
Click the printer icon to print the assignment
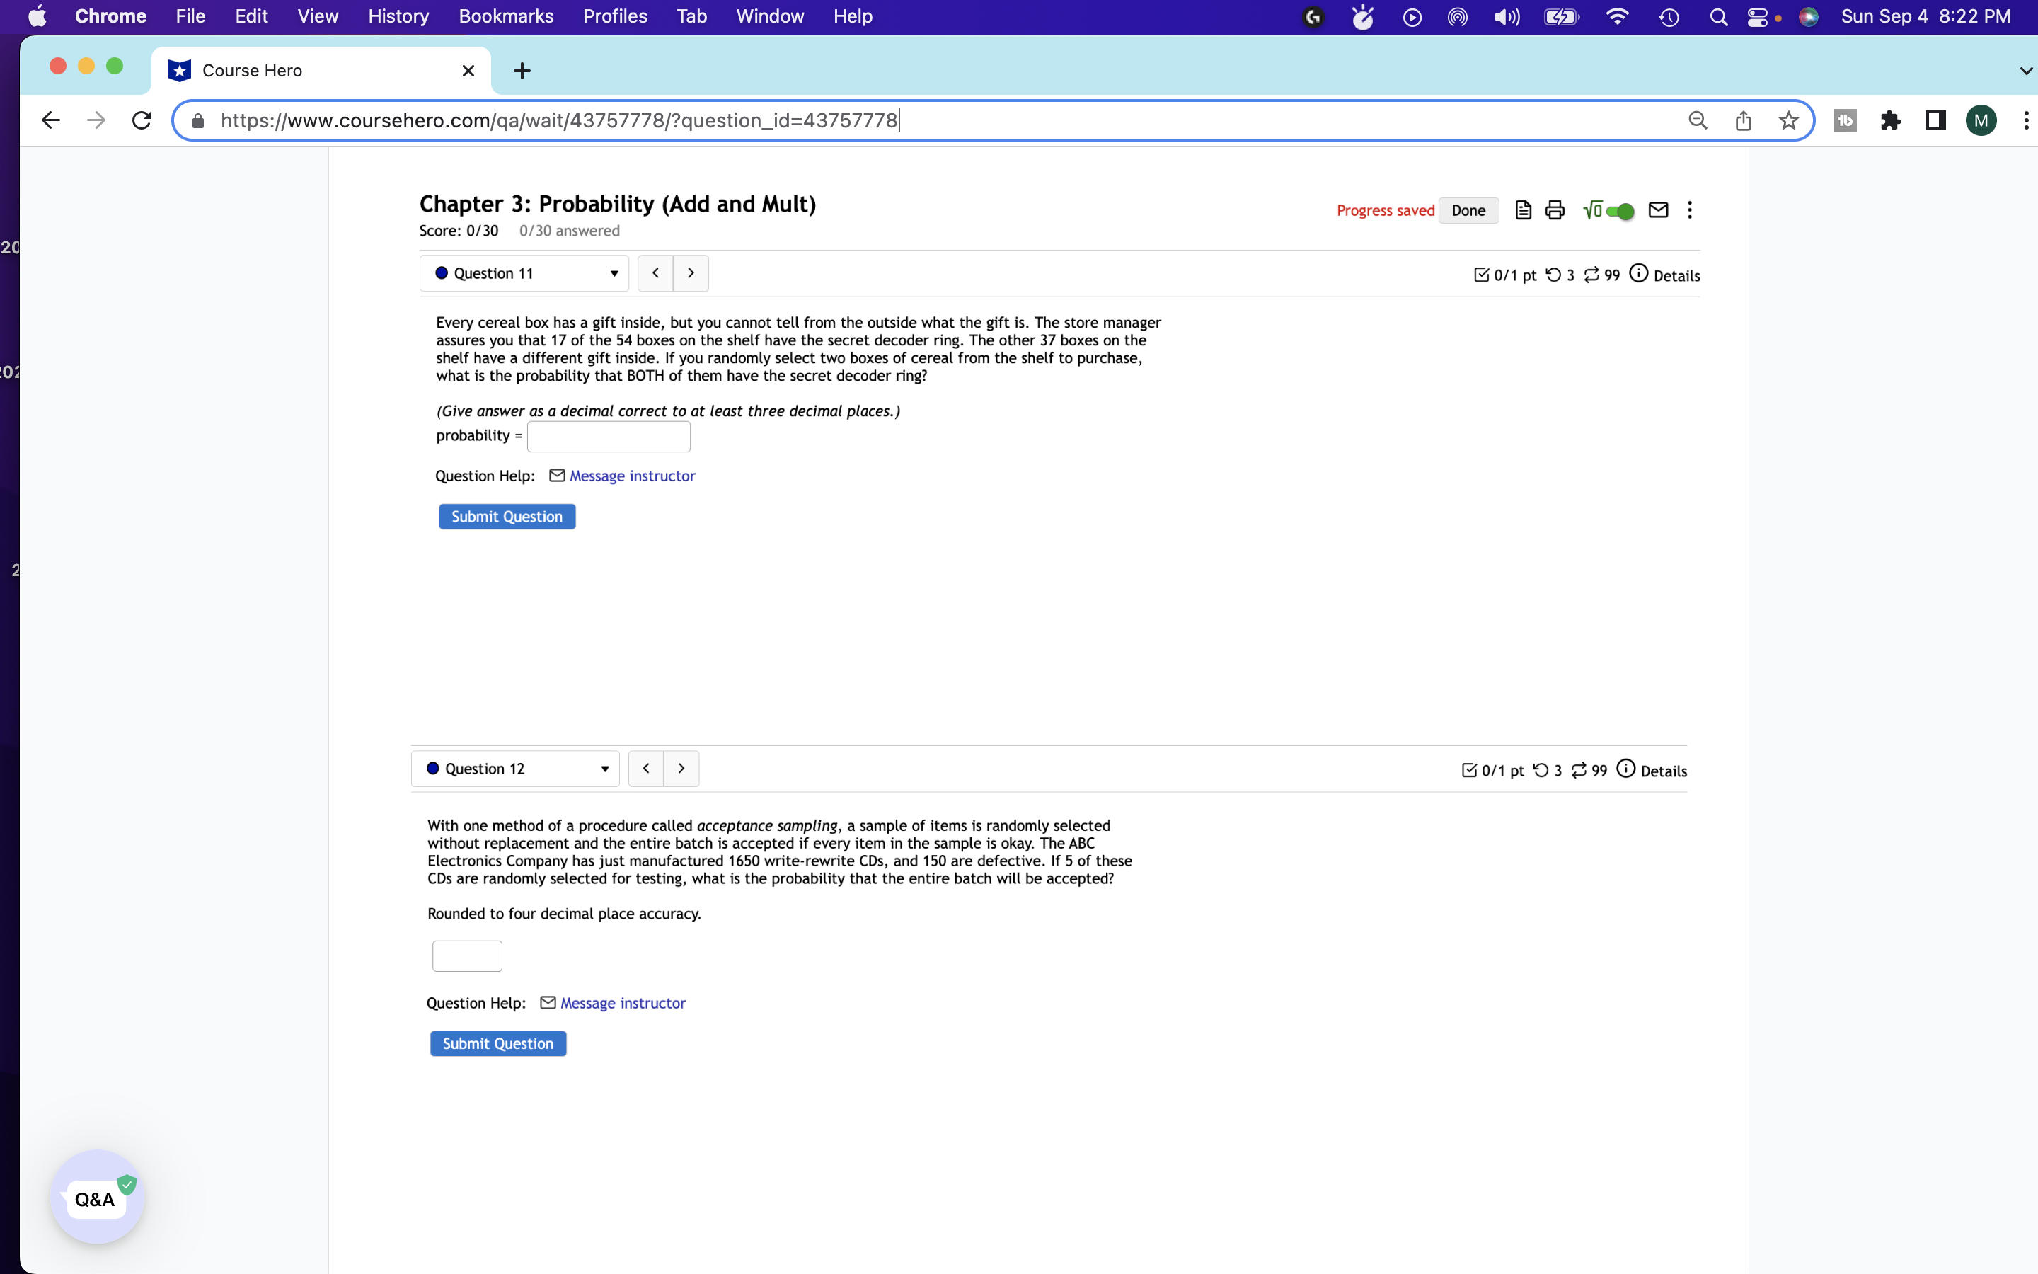[1555, 210]
